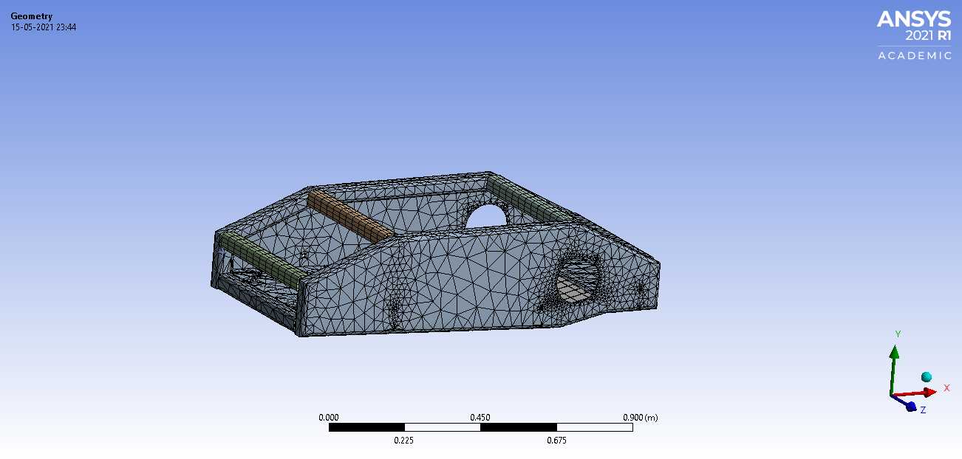Select the rear-right green beam of the frame

pyautogui.click(x=525, y=199)
